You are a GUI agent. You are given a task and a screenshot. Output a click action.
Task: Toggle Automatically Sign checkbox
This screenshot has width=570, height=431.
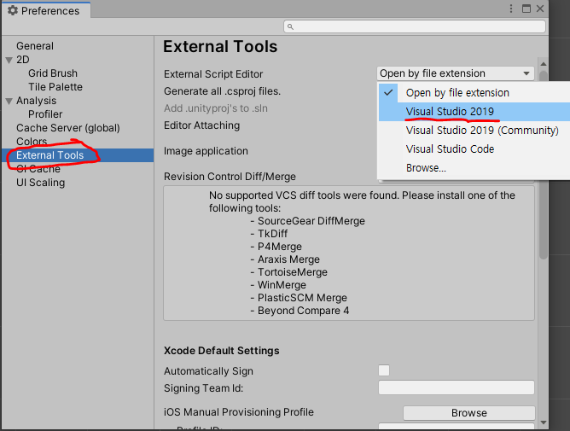[x=384, y=370]
